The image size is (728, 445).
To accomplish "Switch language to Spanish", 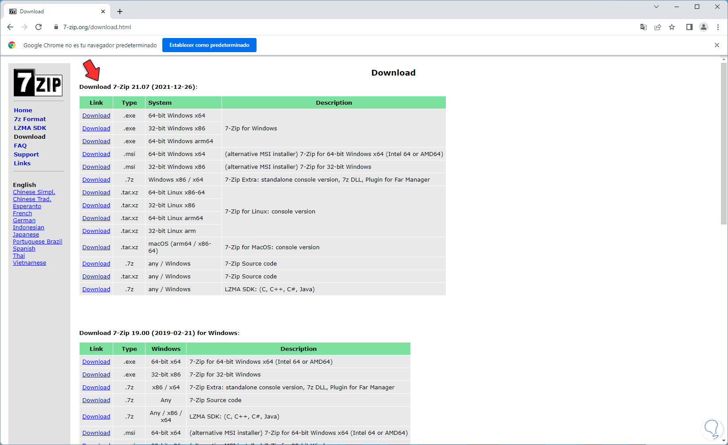I will 24,249.
